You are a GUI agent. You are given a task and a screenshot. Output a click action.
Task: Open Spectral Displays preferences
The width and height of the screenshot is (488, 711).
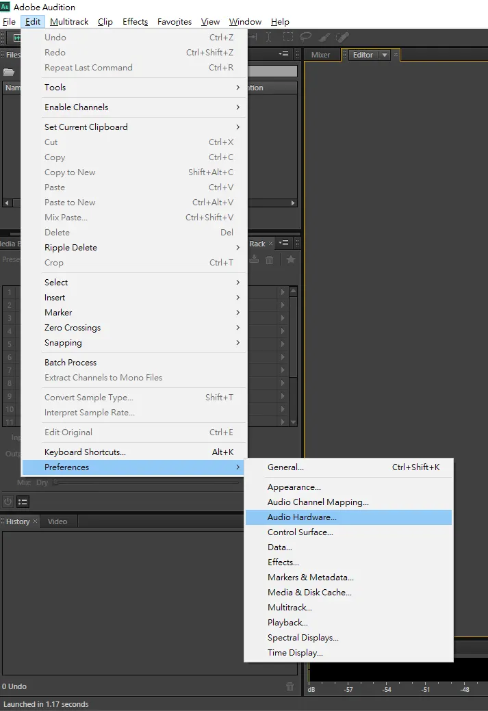(x=348, y=638)
